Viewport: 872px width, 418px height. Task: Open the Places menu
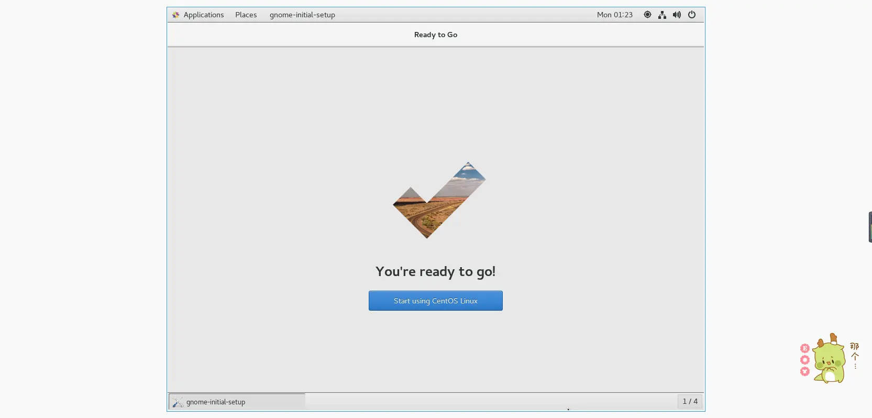246,15
